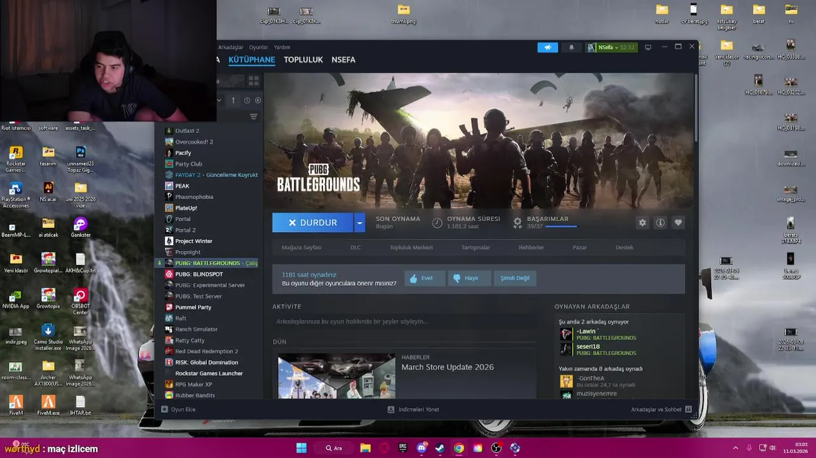This screenshot has height=458, width=816.
Task: Open the Steam announcements megaphone button
Action: click(548, 48)
